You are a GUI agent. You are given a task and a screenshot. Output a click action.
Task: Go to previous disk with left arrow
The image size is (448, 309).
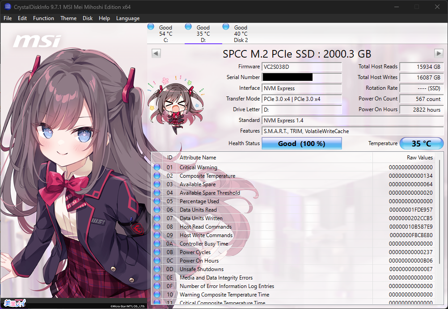click(x=156, y=54)
